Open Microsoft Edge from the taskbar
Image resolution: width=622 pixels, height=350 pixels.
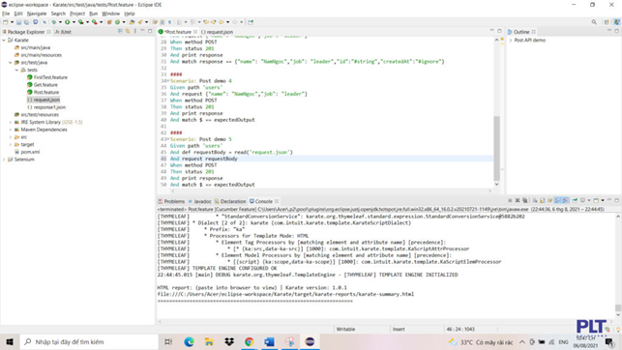point(189,341)
